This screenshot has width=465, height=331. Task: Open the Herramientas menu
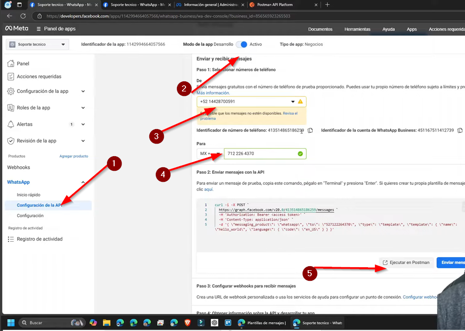[357, 29]
